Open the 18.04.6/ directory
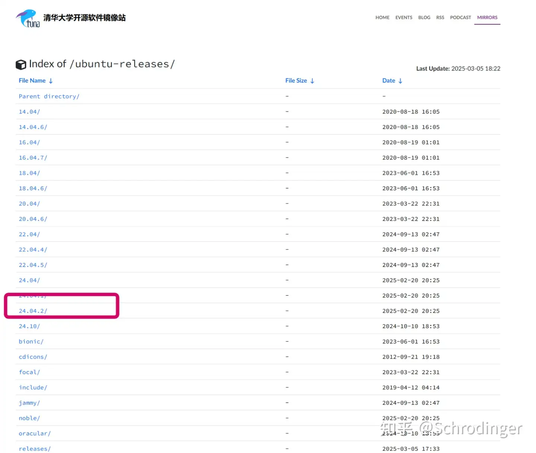 (33, 188)
